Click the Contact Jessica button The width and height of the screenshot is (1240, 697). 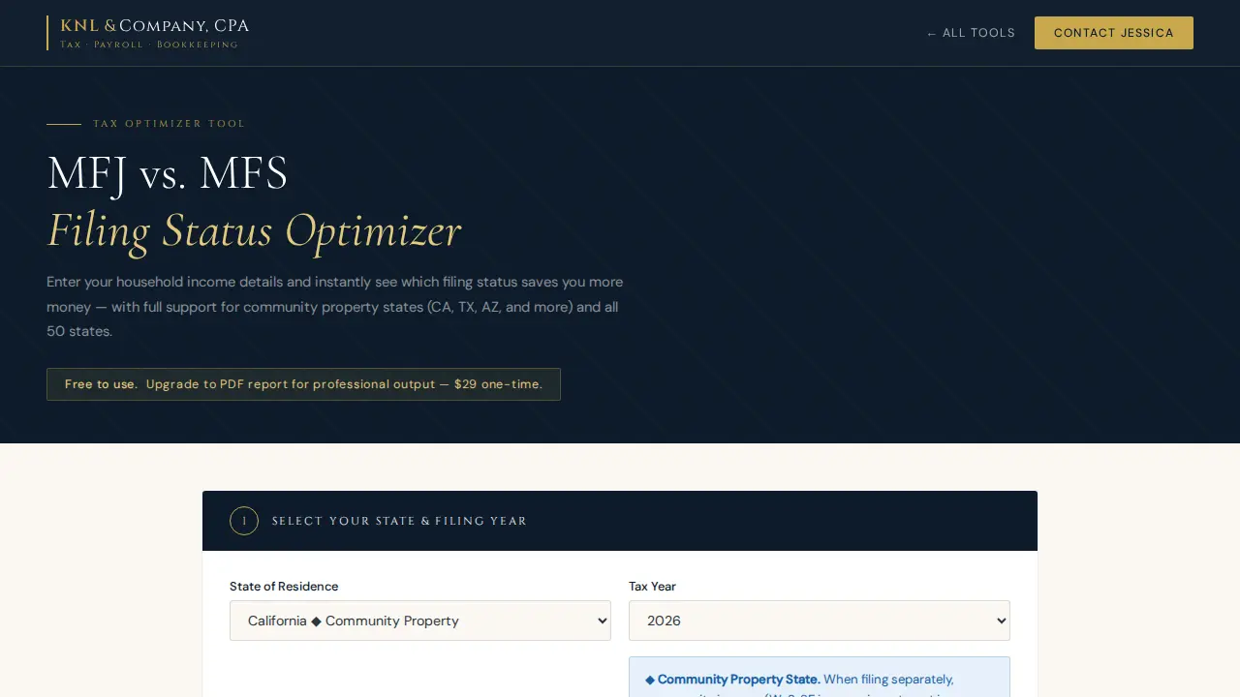pyautogui.click(x=1114, y=33)
